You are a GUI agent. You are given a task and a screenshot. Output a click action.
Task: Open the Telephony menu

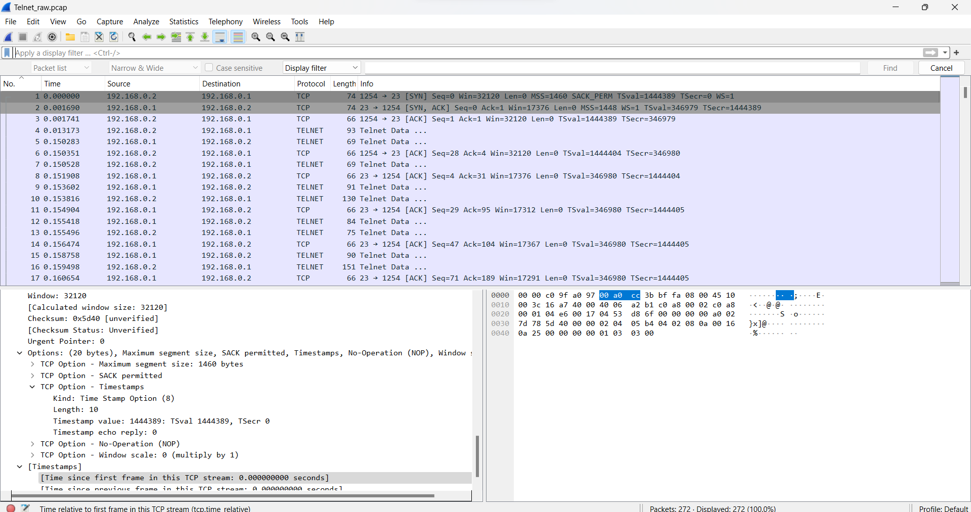(226, 22)
